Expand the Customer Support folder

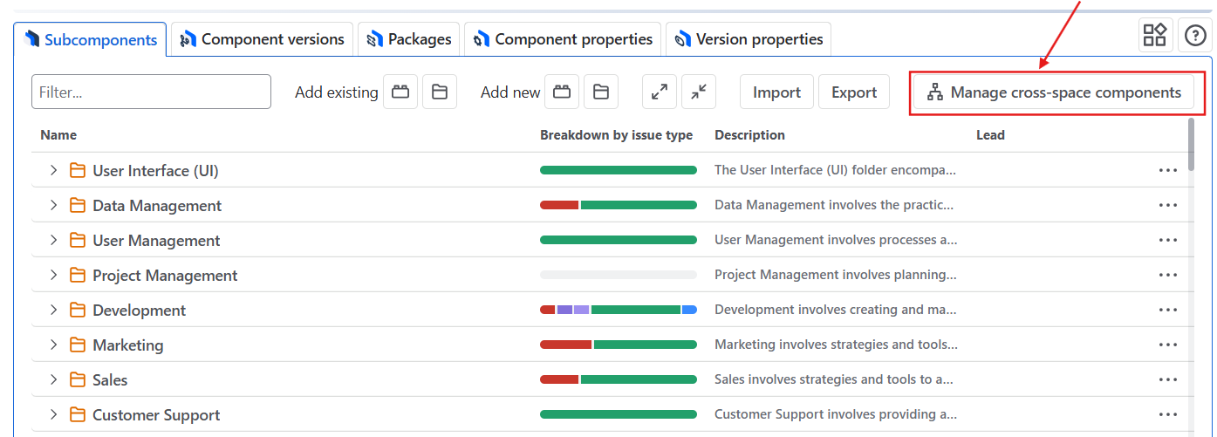coord(53,414)
